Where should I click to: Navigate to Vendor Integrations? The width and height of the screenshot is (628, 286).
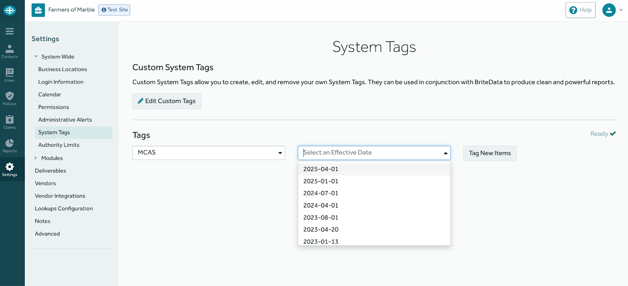tap(60, 196)
